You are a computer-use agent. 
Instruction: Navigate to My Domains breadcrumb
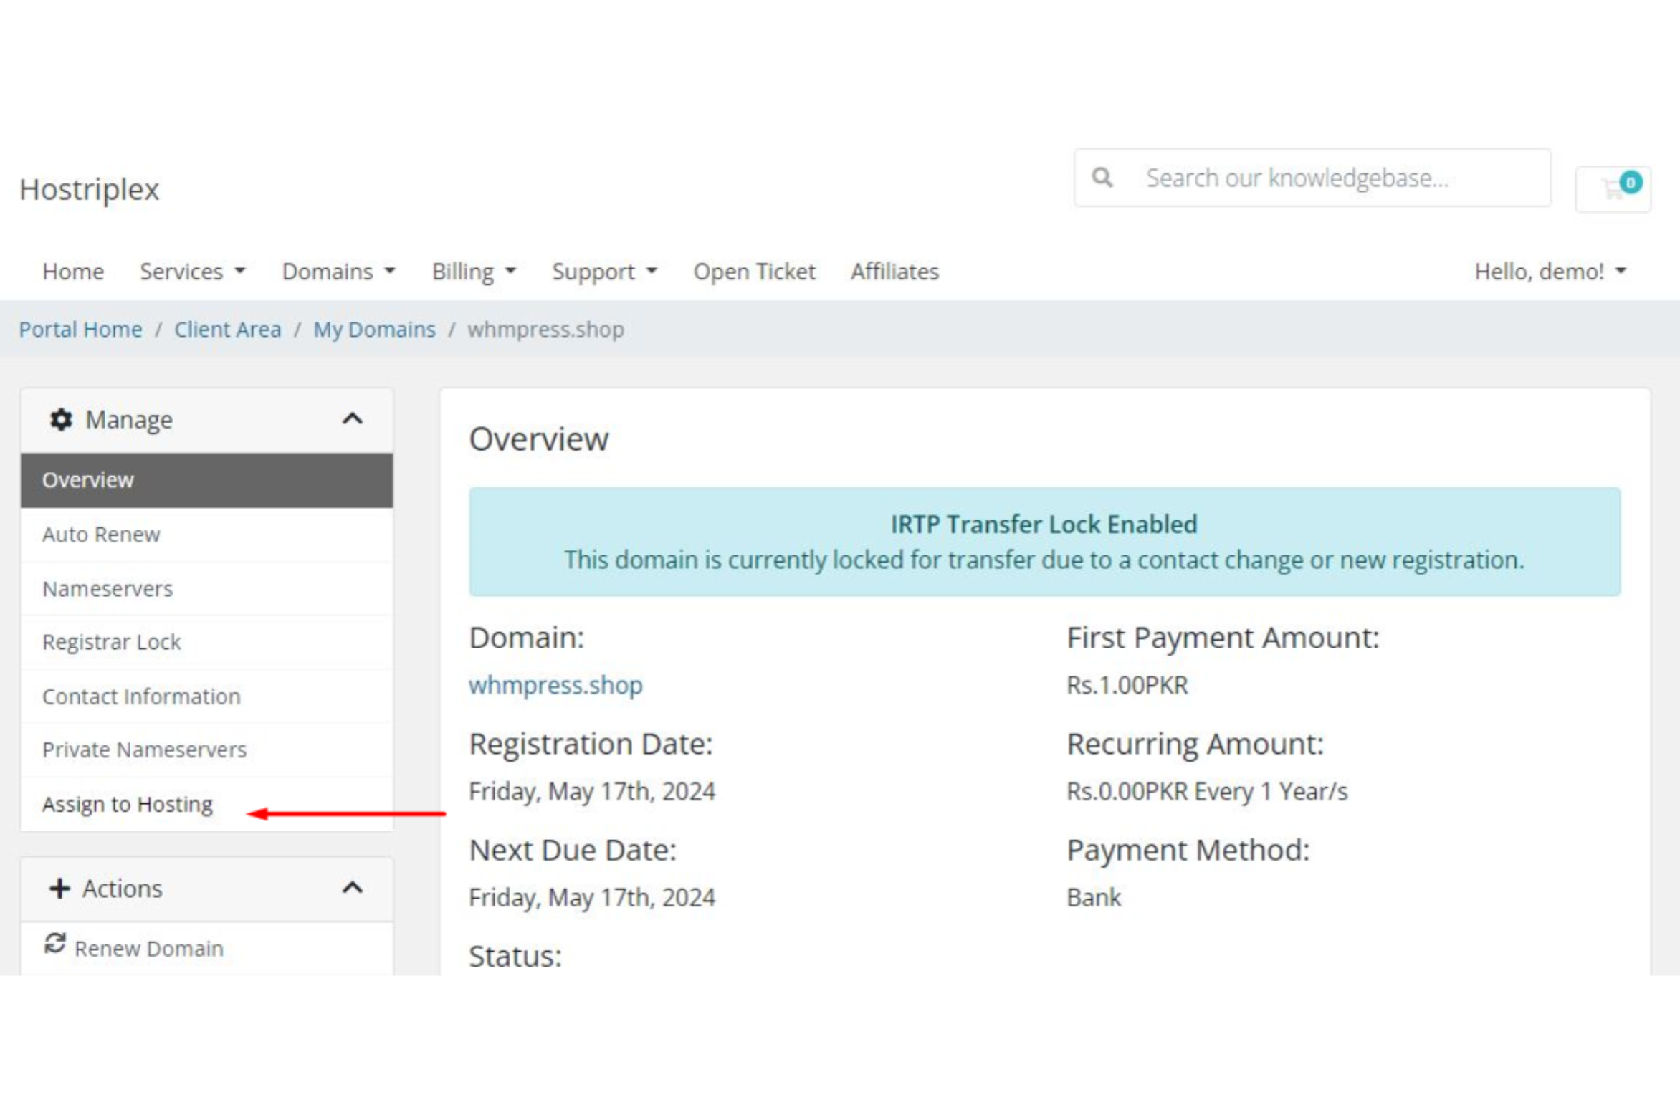click(374, 330)
